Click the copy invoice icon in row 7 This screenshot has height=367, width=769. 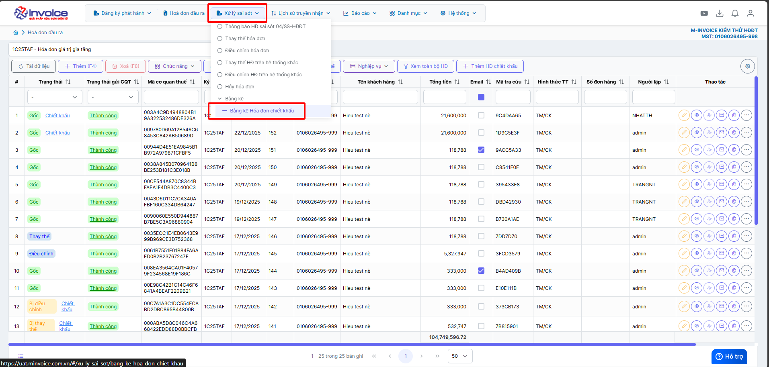(734, 219)
